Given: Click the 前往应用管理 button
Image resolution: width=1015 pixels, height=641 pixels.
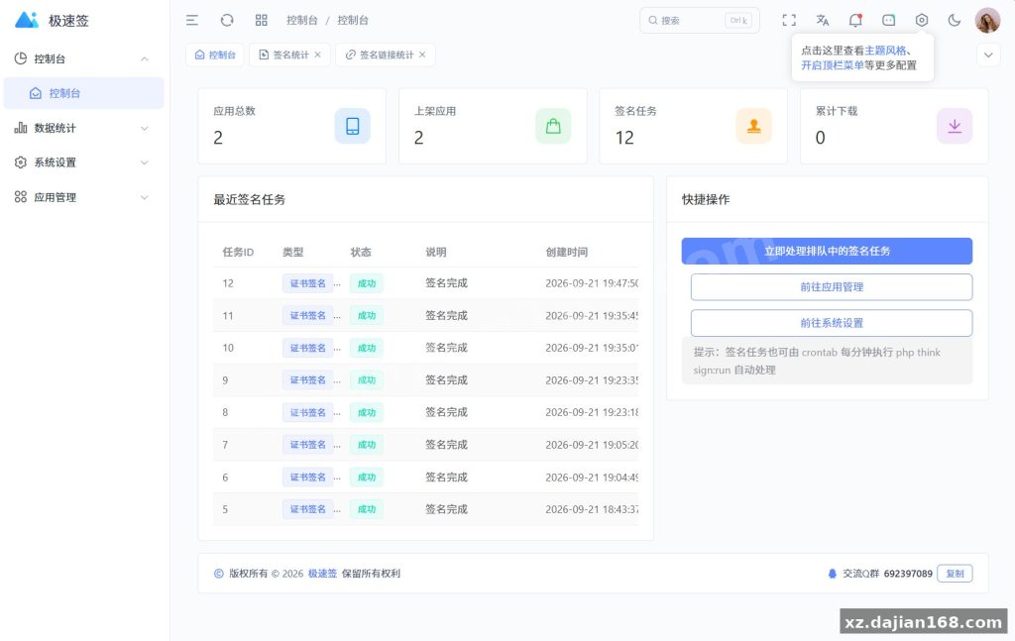Looking at the screenshot, I should click(x=832, y=287).
